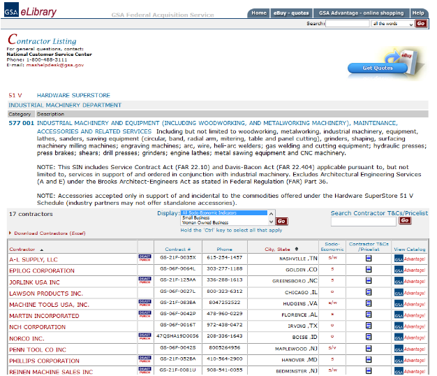The width and height of the screenshot is (437, 376).
Task: Click Go button beside Display list
Action: point(281,221)
